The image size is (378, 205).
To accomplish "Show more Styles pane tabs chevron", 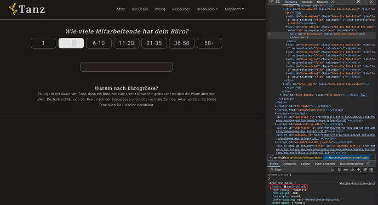I will [368, 163].
